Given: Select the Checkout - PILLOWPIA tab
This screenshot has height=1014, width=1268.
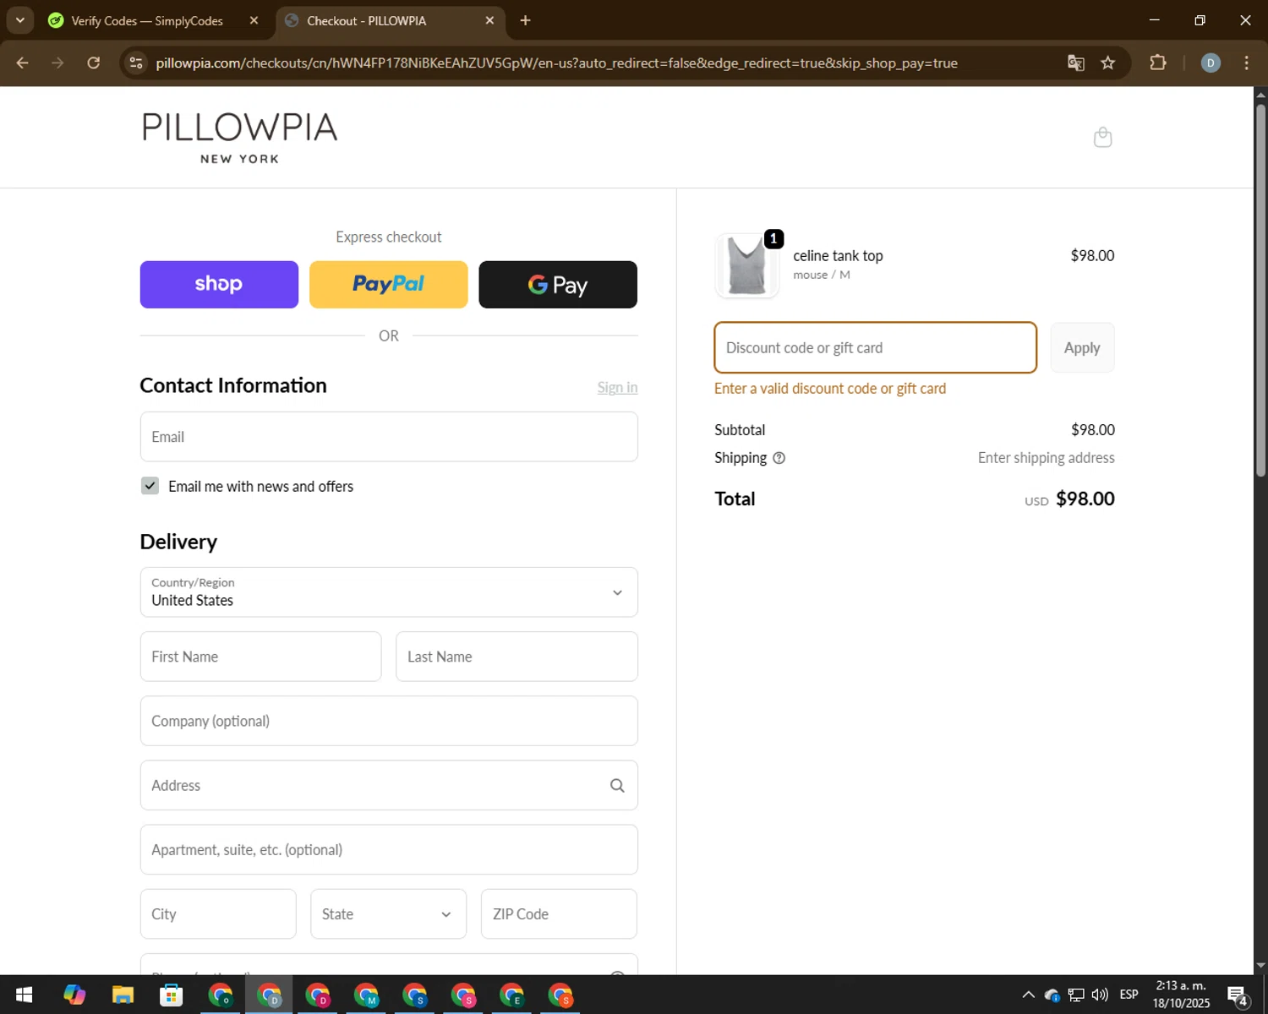Looking at the screenshot, I should point(390,20).
